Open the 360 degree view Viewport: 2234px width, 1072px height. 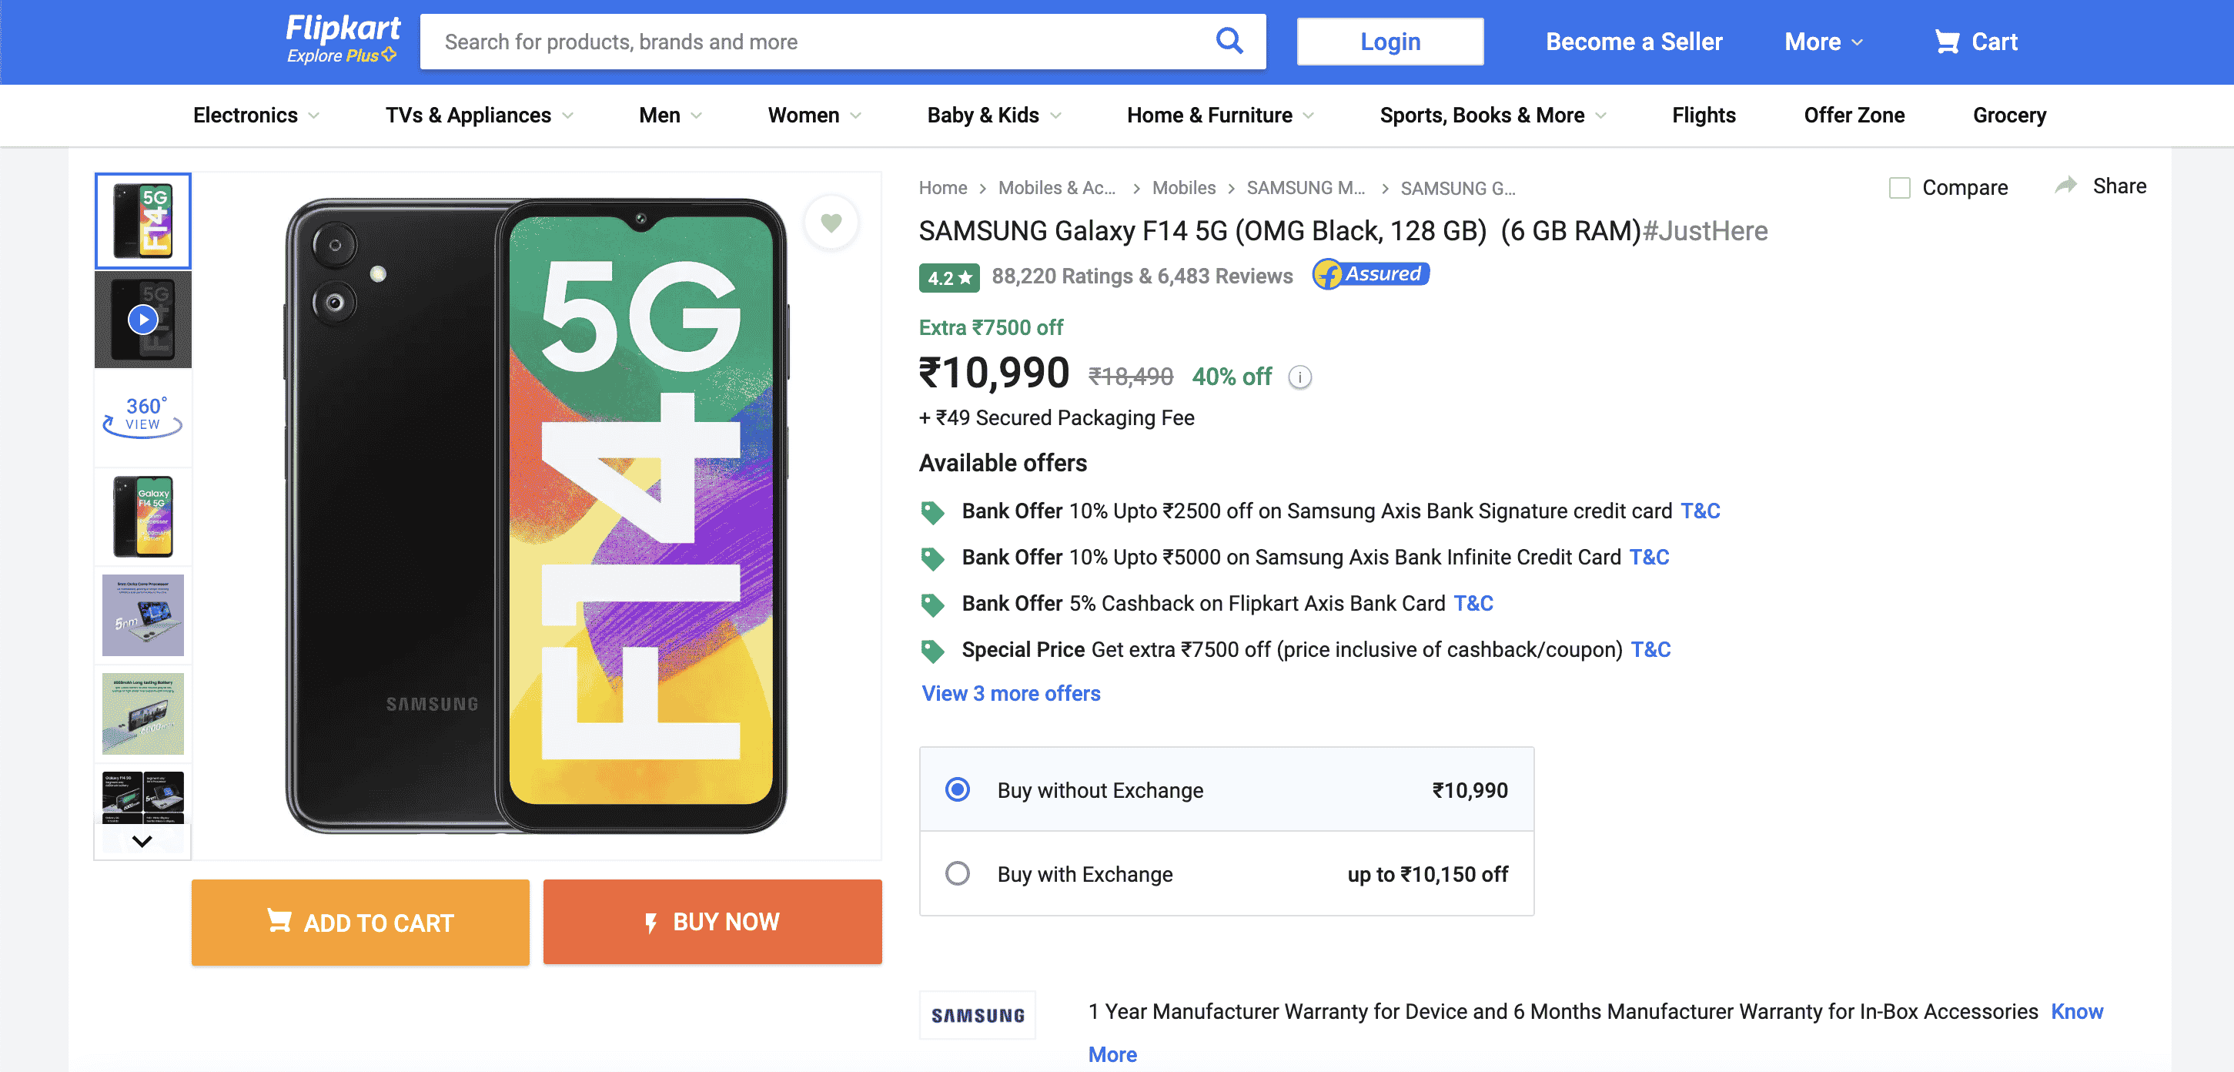(x=142, y=417)
